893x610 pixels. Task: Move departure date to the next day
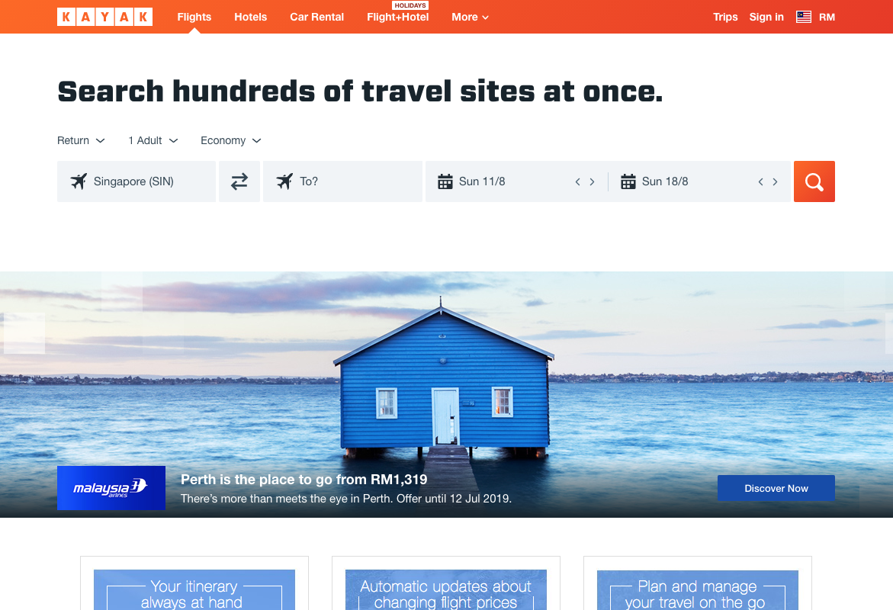pyautogui.click(x=593, y=181)
